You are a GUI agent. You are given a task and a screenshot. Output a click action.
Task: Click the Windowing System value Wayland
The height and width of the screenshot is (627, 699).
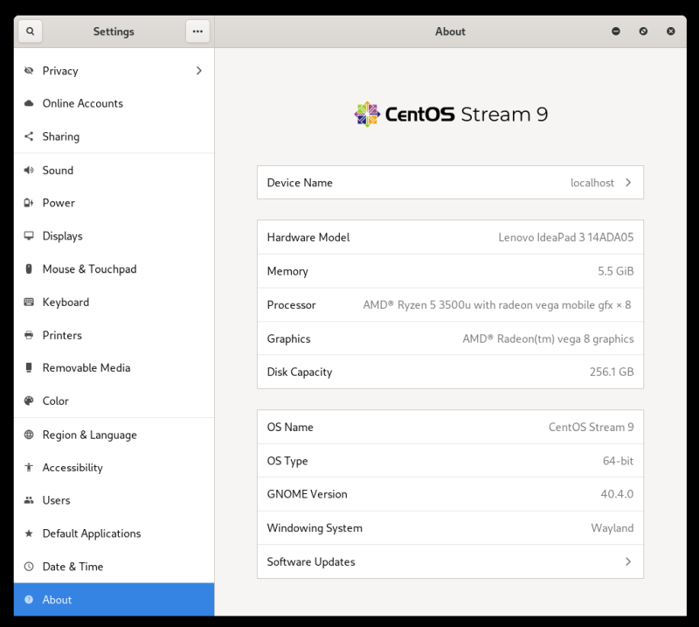point(612,528)
